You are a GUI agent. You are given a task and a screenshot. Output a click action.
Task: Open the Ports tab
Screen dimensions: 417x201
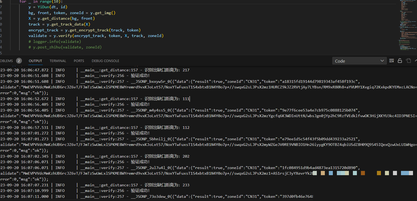[x=79, y=61]
